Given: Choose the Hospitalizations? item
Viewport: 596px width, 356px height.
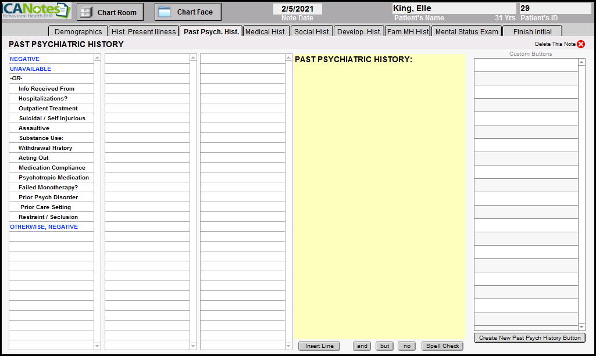Looking at the screenshot, I should pos(42,99).
